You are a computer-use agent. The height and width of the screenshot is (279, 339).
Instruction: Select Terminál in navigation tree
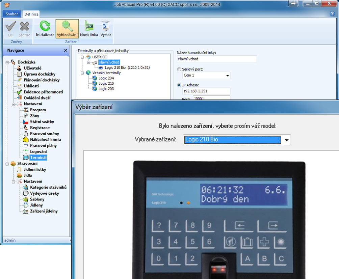pos(38,158)
